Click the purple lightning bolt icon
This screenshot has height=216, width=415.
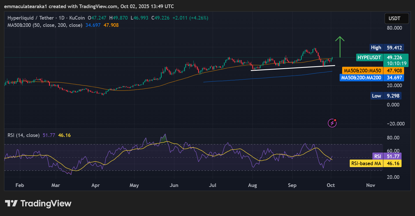[x=332, y=123]
